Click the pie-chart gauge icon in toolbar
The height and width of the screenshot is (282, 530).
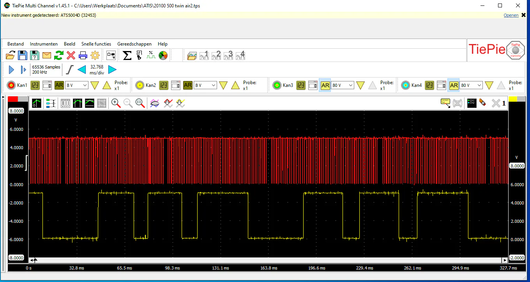pyautogui.click(x=163, y=55)
